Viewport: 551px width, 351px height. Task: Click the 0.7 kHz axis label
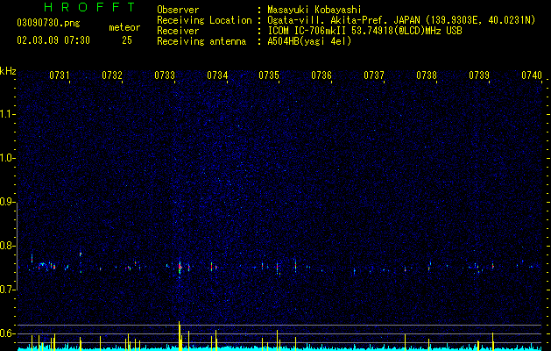tap(8, 290)
